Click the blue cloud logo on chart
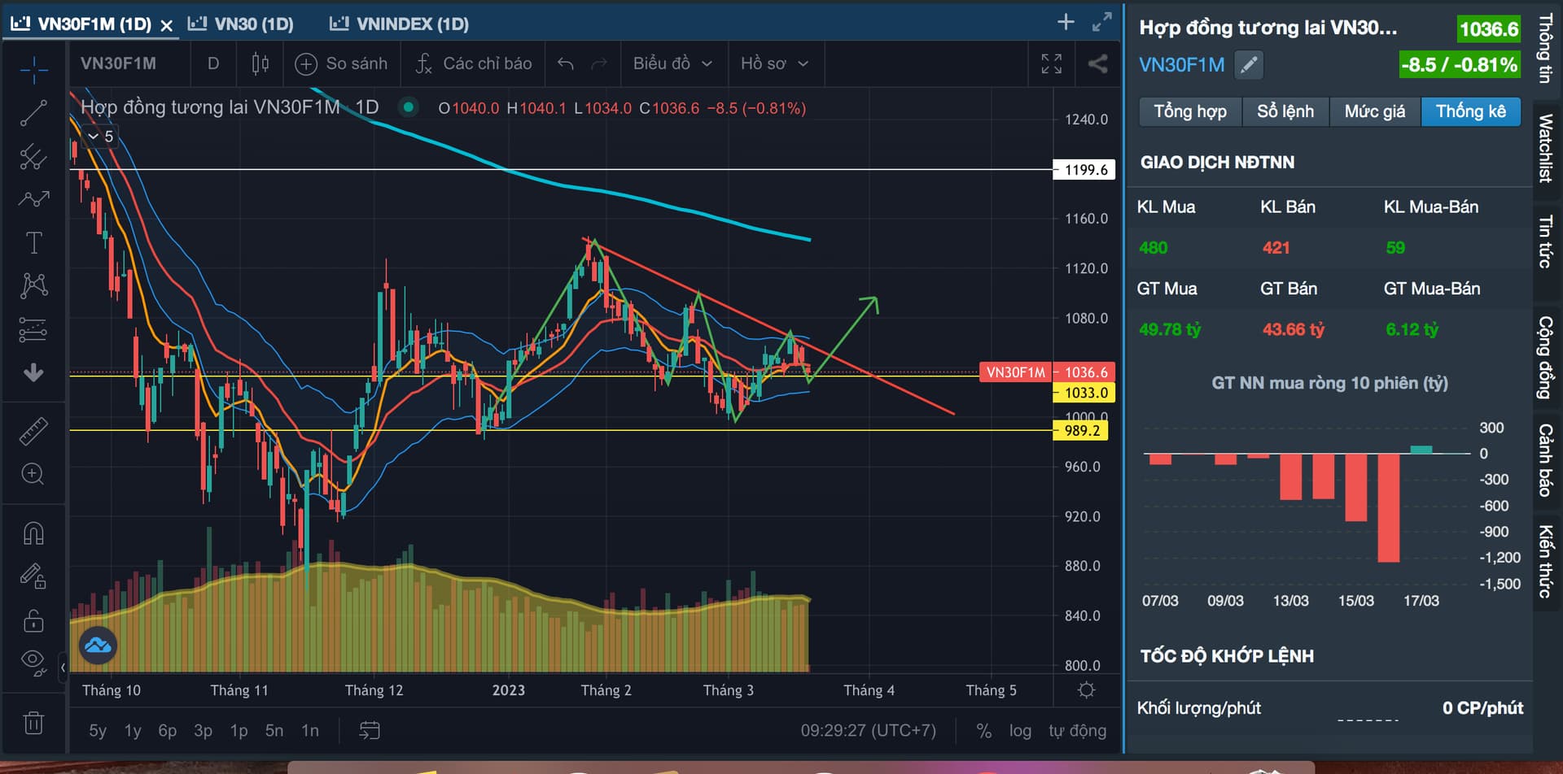The width and height of the screenshot is (1563, 774). [x=98, y=646]
